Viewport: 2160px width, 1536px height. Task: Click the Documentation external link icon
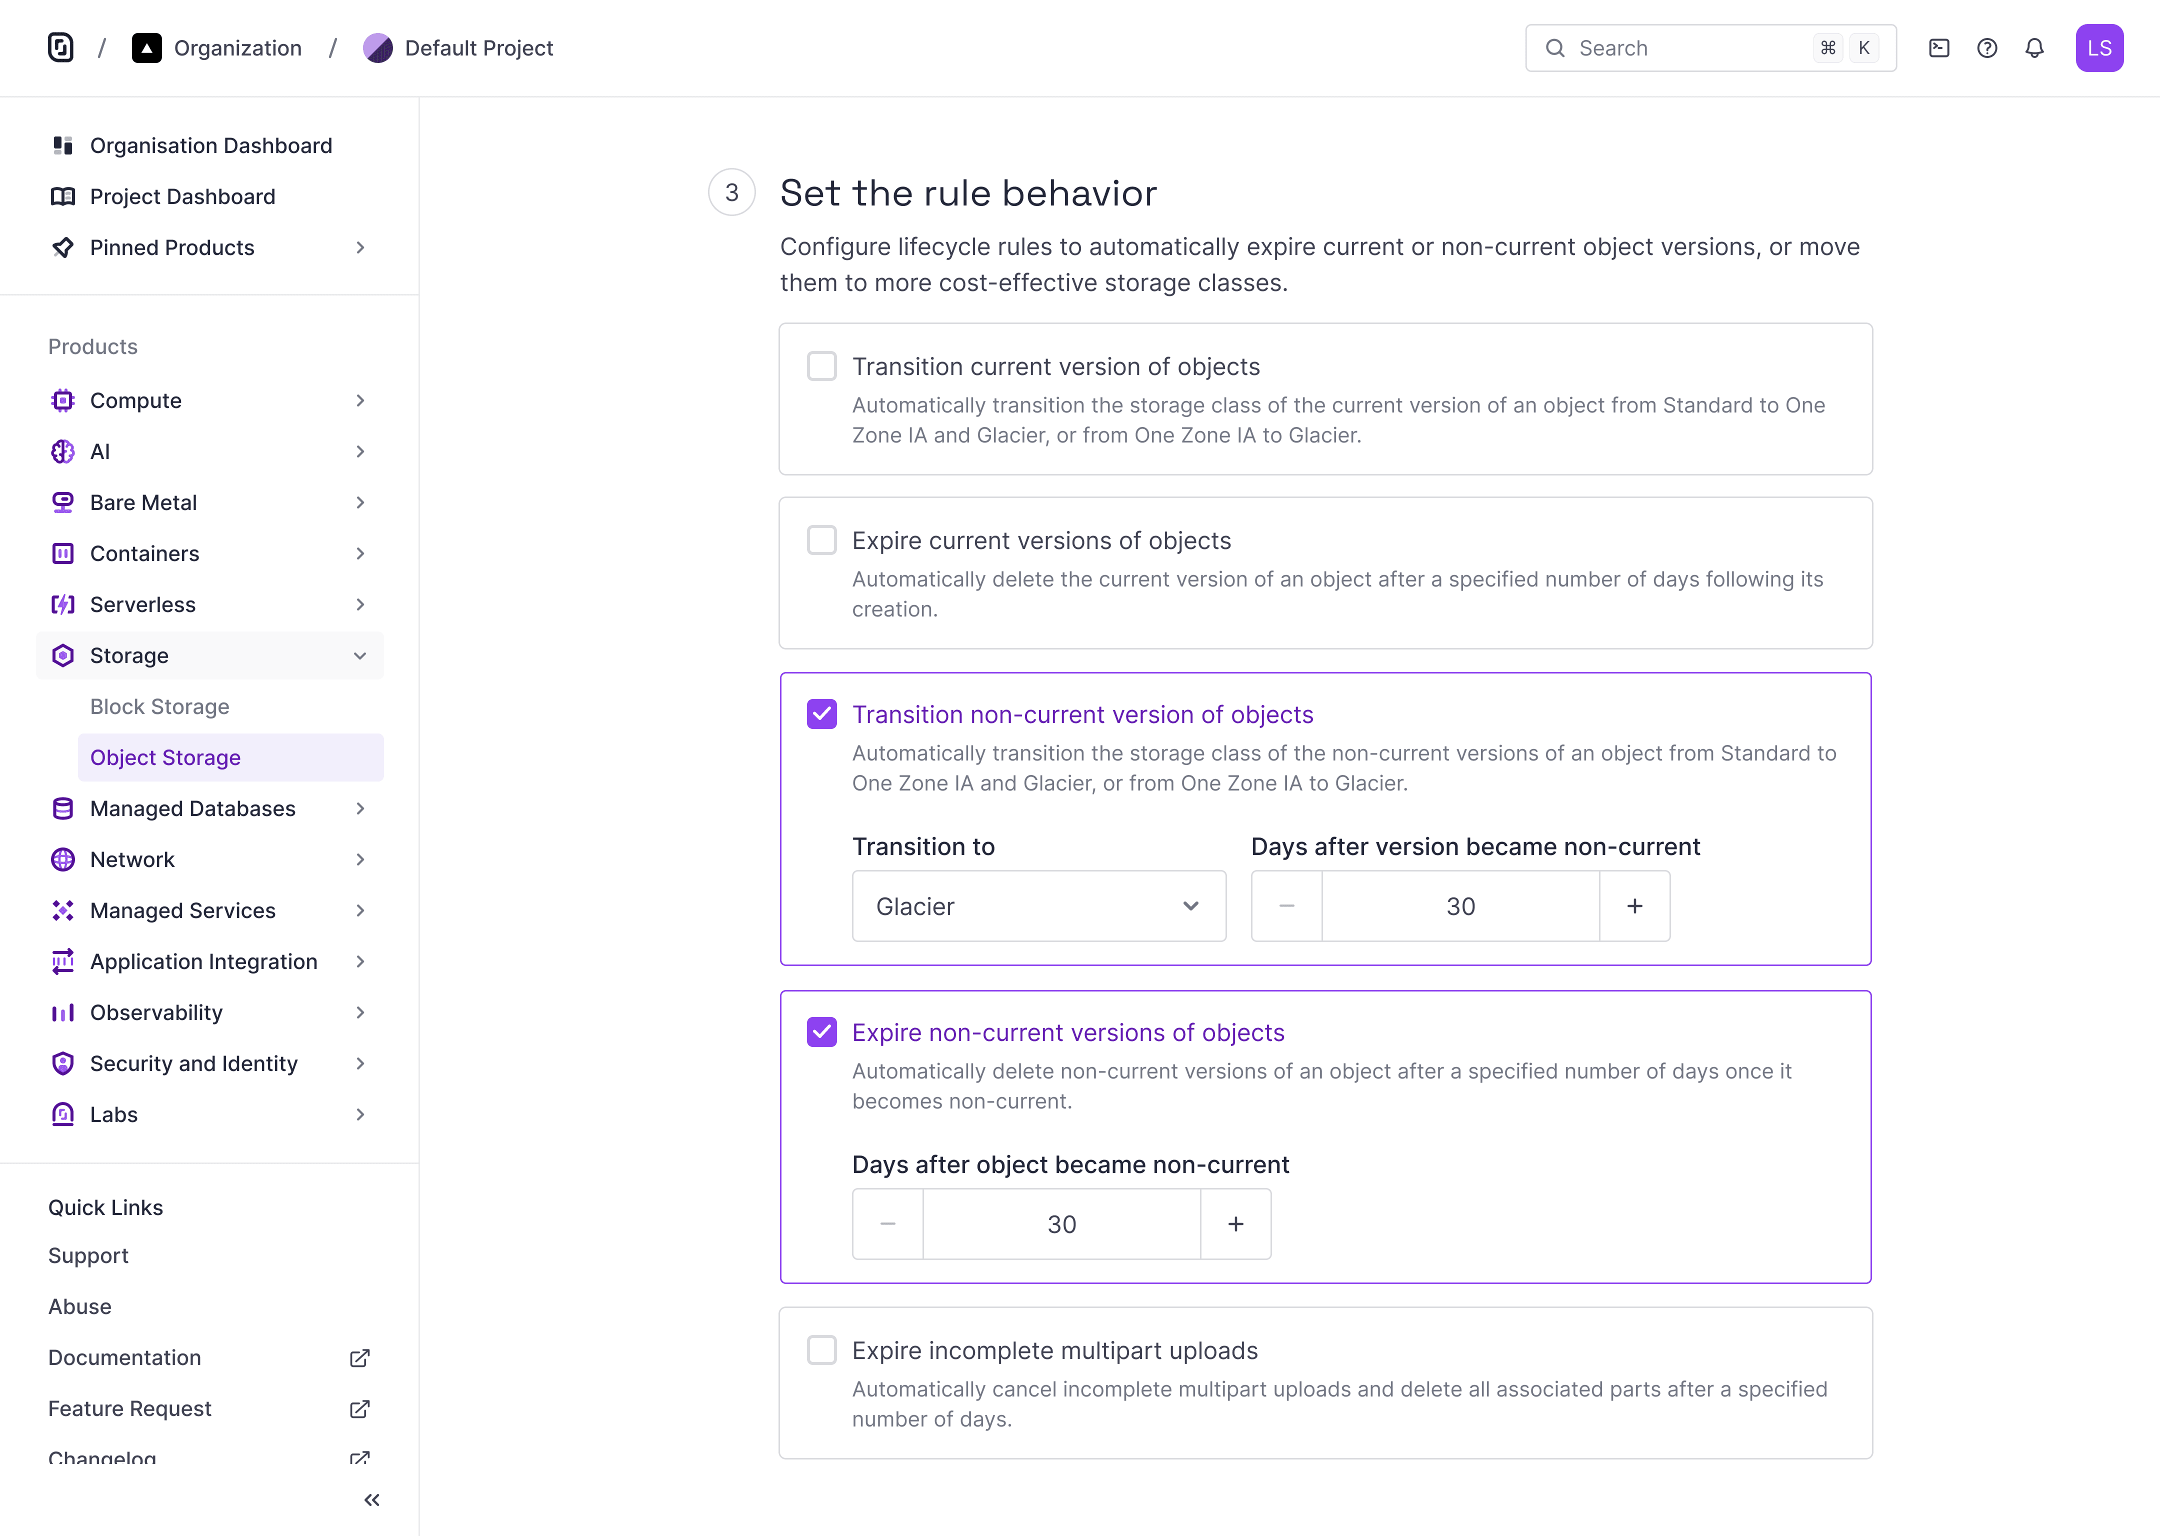359,1358
